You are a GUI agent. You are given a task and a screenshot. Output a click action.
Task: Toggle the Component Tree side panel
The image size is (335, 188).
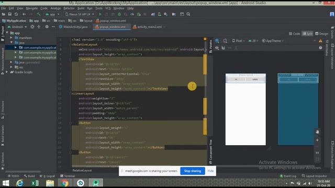[210, 152]
